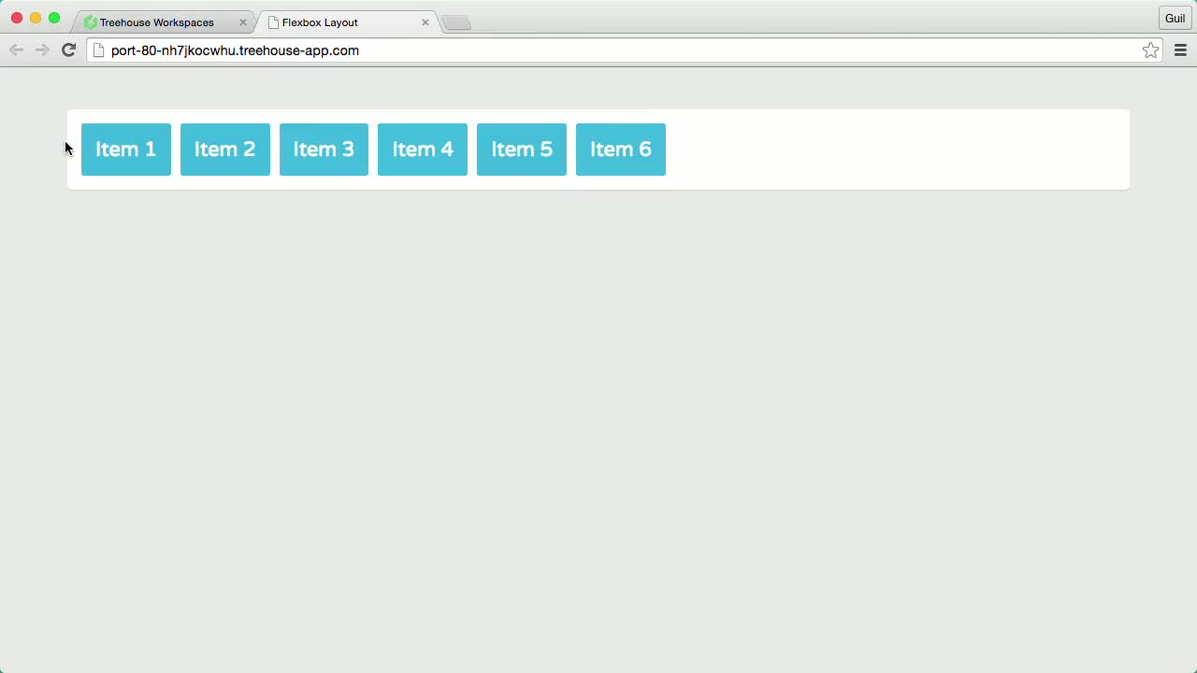
Task: Select the Item 6 flex box
Action: 620,150
